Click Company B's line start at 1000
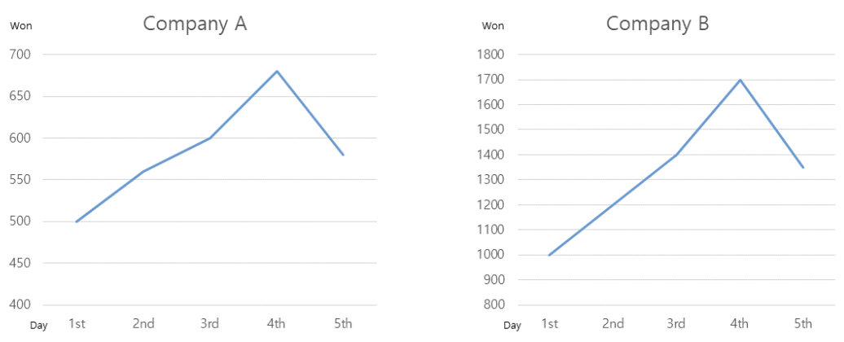This screenshot has width=844, height=342. [x=550, y=255]
